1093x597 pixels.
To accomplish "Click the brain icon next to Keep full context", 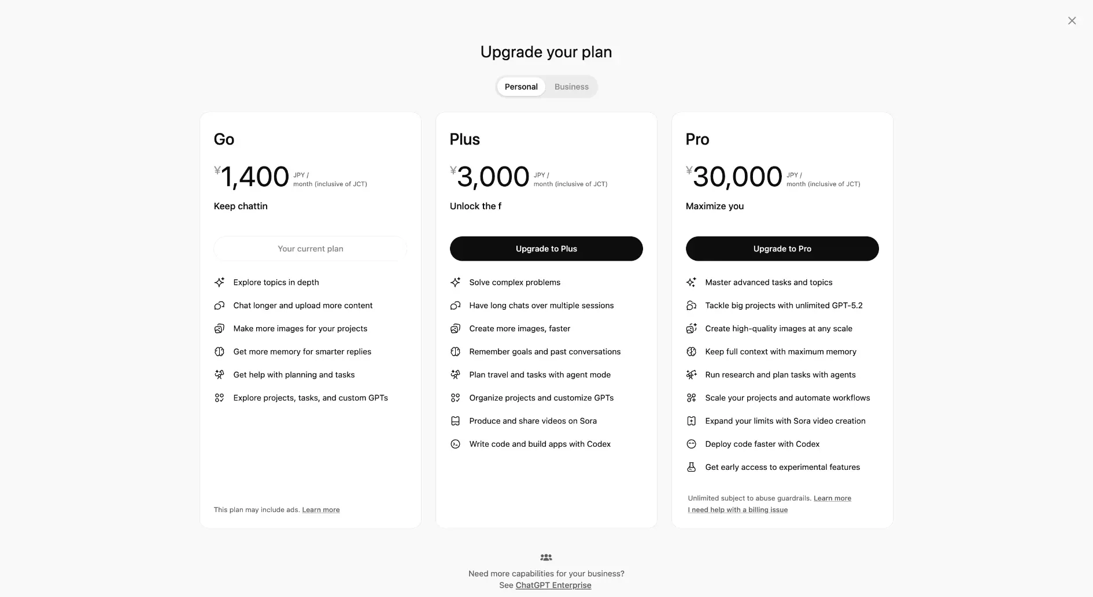I will tap(691, 351).
